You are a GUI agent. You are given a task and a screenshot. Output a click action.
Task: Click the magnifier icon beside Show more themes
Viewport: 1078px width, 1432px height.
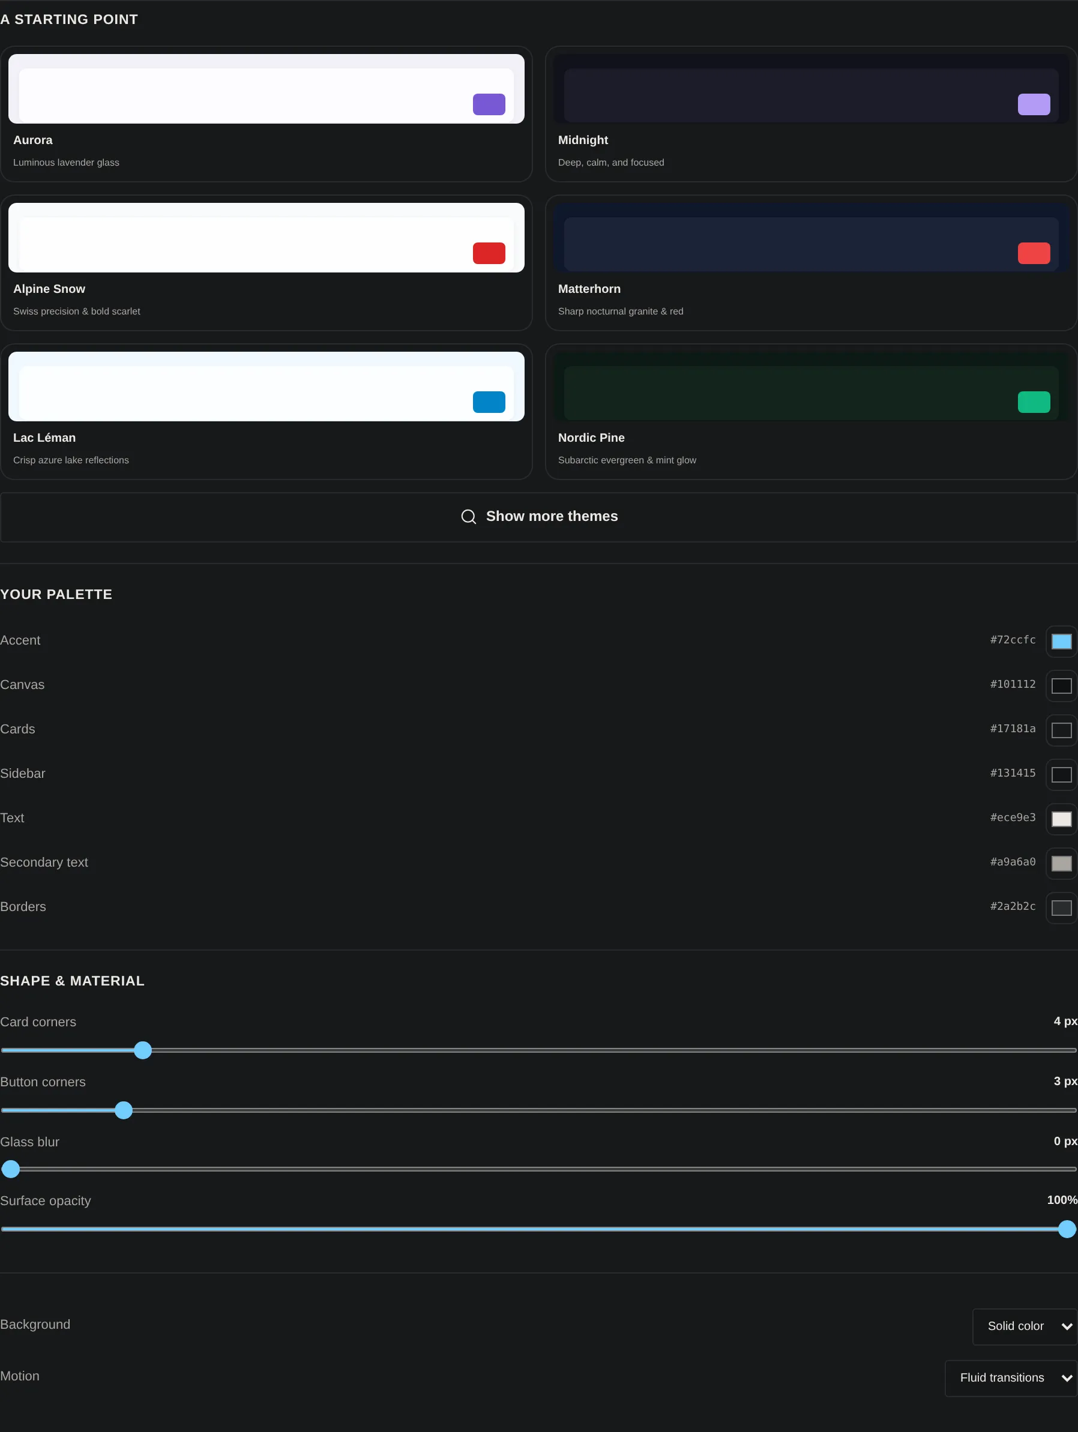coord(469,517)
